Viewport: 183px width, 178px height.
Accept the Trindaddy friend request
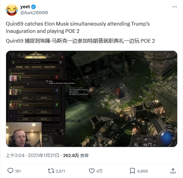click(x=25, y=112)
